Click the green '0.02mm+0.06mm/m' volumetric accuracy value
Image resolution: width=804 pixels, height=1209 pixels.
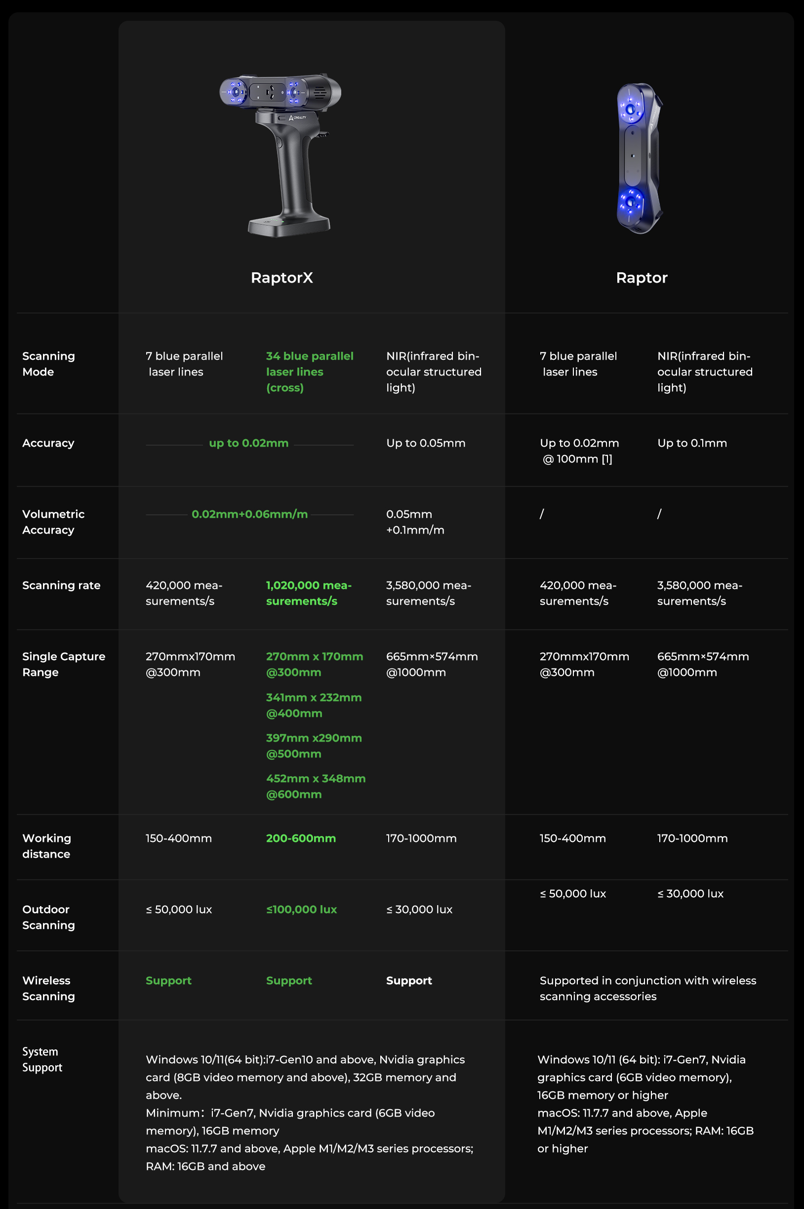[249, 514]
